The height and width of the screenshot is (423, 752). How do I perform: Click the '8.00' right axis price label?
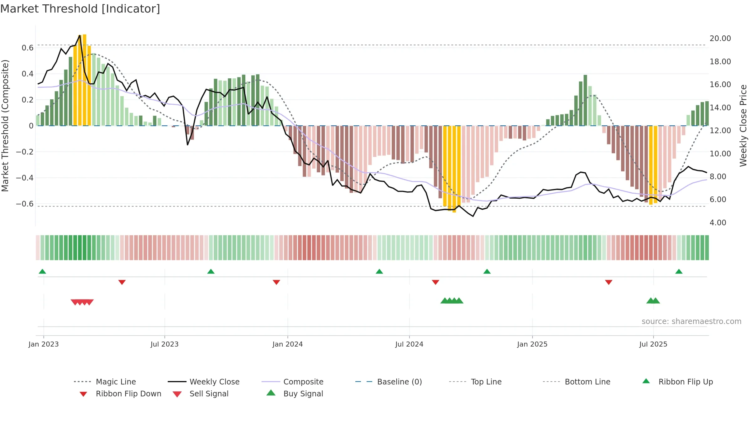click(718, 177)
